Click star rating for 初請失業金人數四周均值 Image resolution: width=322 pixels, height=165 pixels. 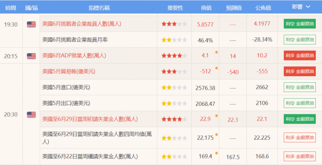tap(174, 138)
